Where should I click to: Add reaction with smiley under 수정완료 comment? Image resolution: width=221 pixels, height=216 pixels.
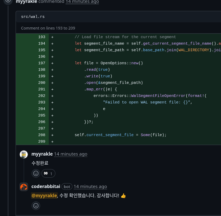[36, 173]
